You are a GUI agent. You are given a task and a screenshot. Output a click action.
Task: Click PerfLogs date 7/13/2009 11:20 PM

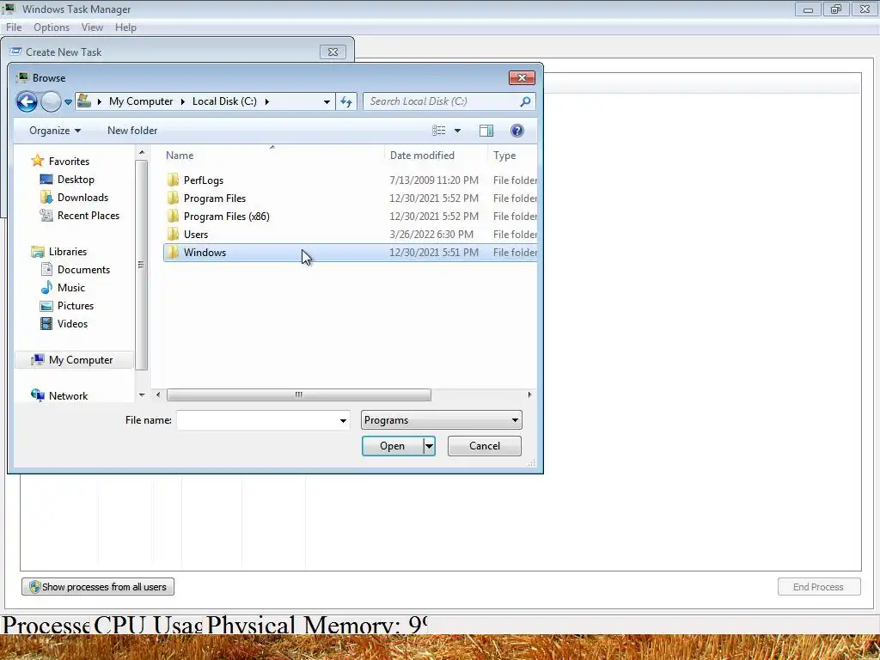coord(434,180)
